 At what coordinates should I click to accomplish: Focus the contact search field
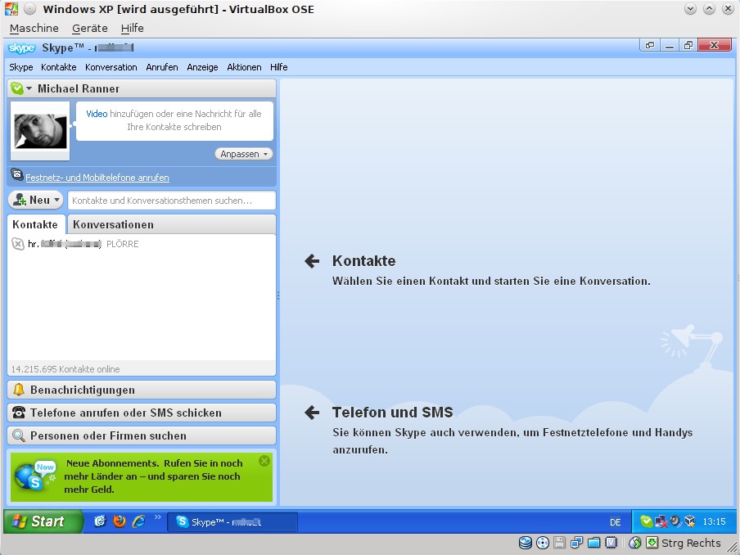coord(172,200)
